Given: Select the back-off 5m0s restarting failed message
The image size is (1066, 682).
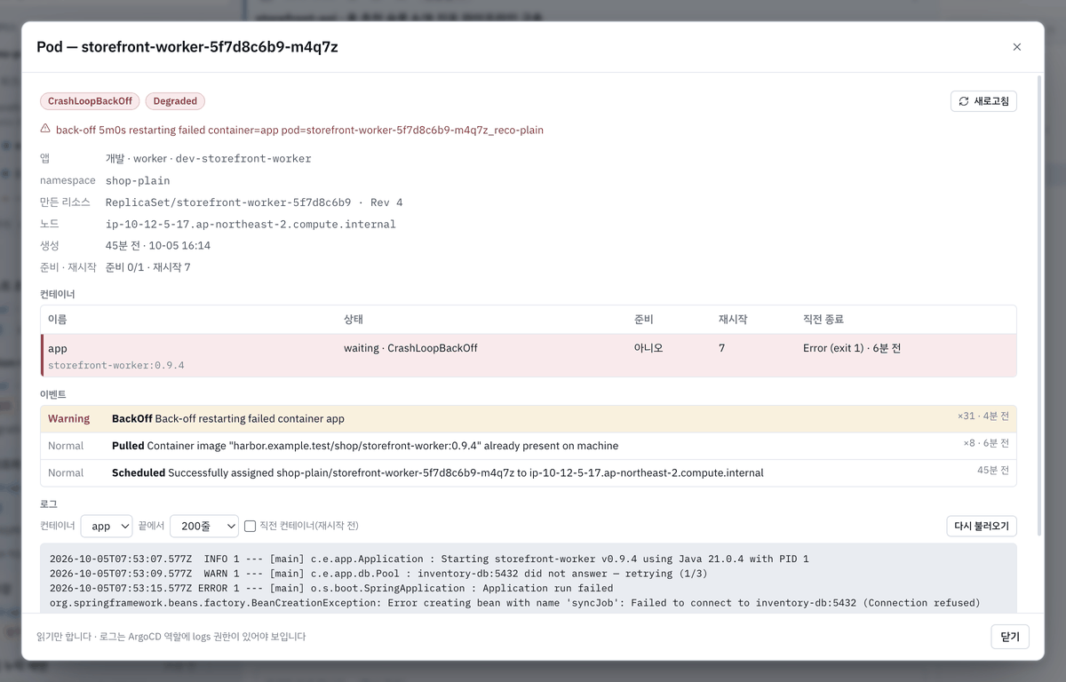Looking at the screenshot, I should [x=299, y=130].
